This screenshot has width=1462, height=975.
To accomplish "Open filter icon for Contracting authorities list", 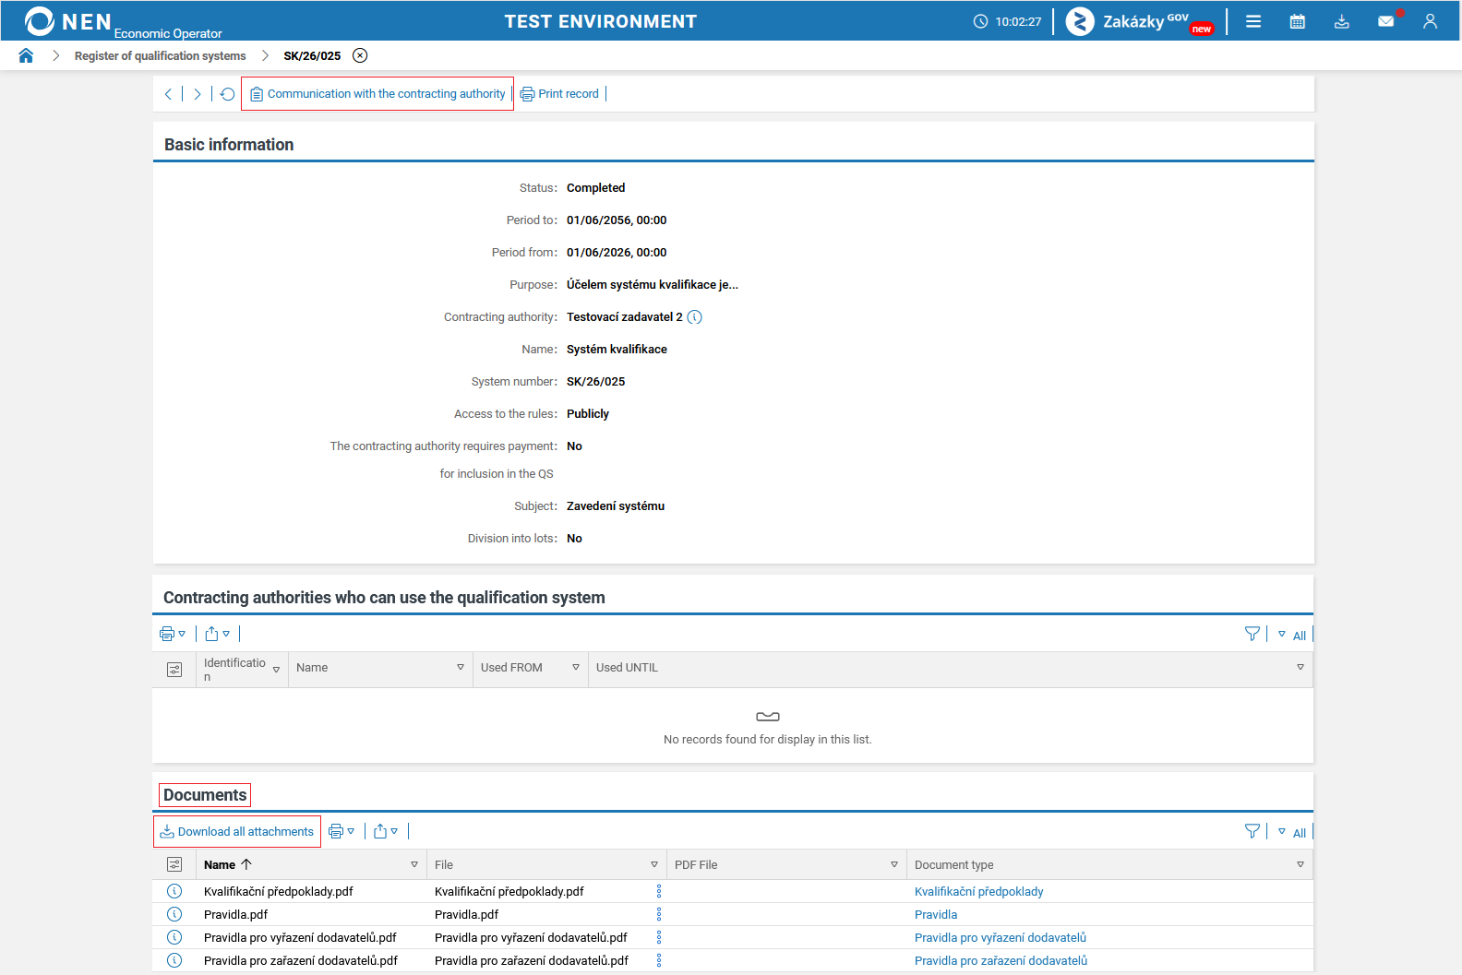I will point(1252,634).
